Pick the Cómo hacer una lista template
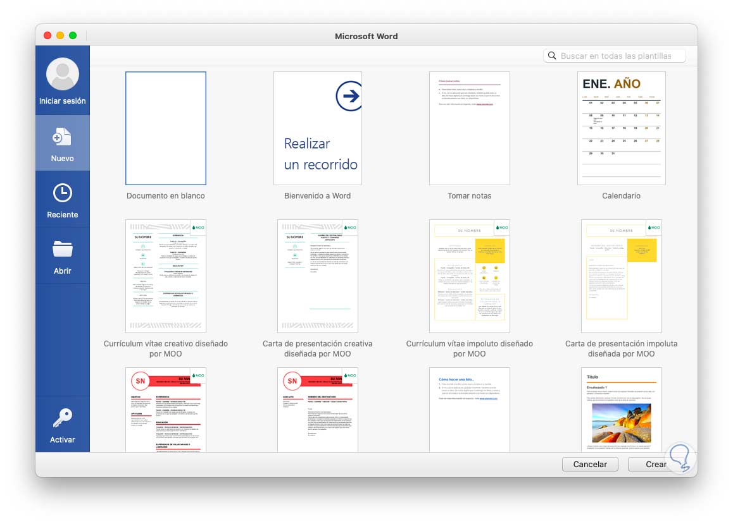 coord(469,410)
